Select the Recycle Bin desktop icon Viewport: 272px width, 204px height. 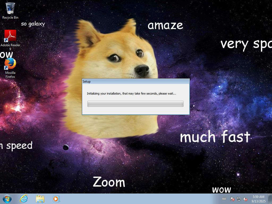click(10, 8)
